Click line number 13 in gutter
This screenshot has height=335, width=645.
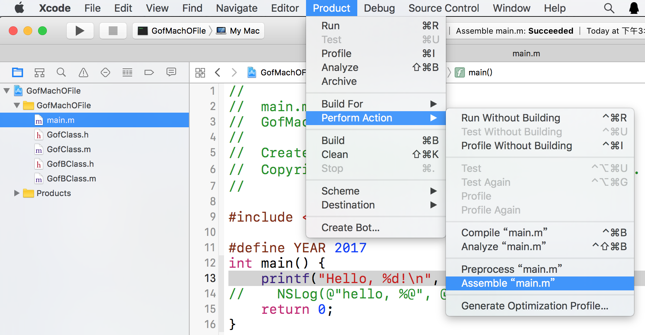[210, 278]
